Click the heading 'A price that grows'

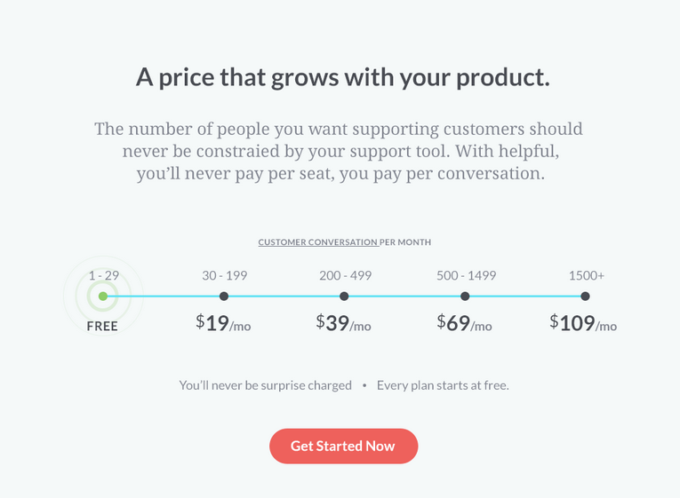pos(342,77)
